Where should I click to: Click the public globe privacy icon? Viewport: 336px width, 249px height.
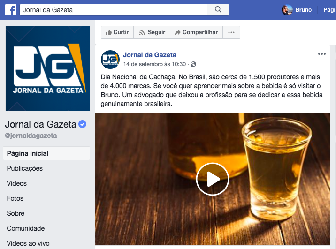(193, 64)
